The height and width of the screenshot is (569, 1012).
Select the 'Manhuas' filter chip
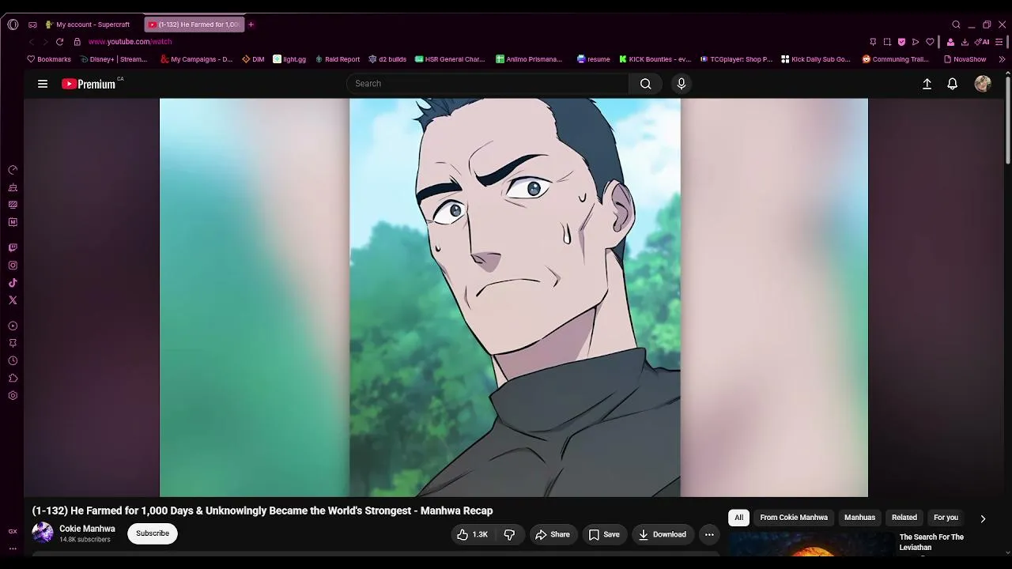[859, 518]
